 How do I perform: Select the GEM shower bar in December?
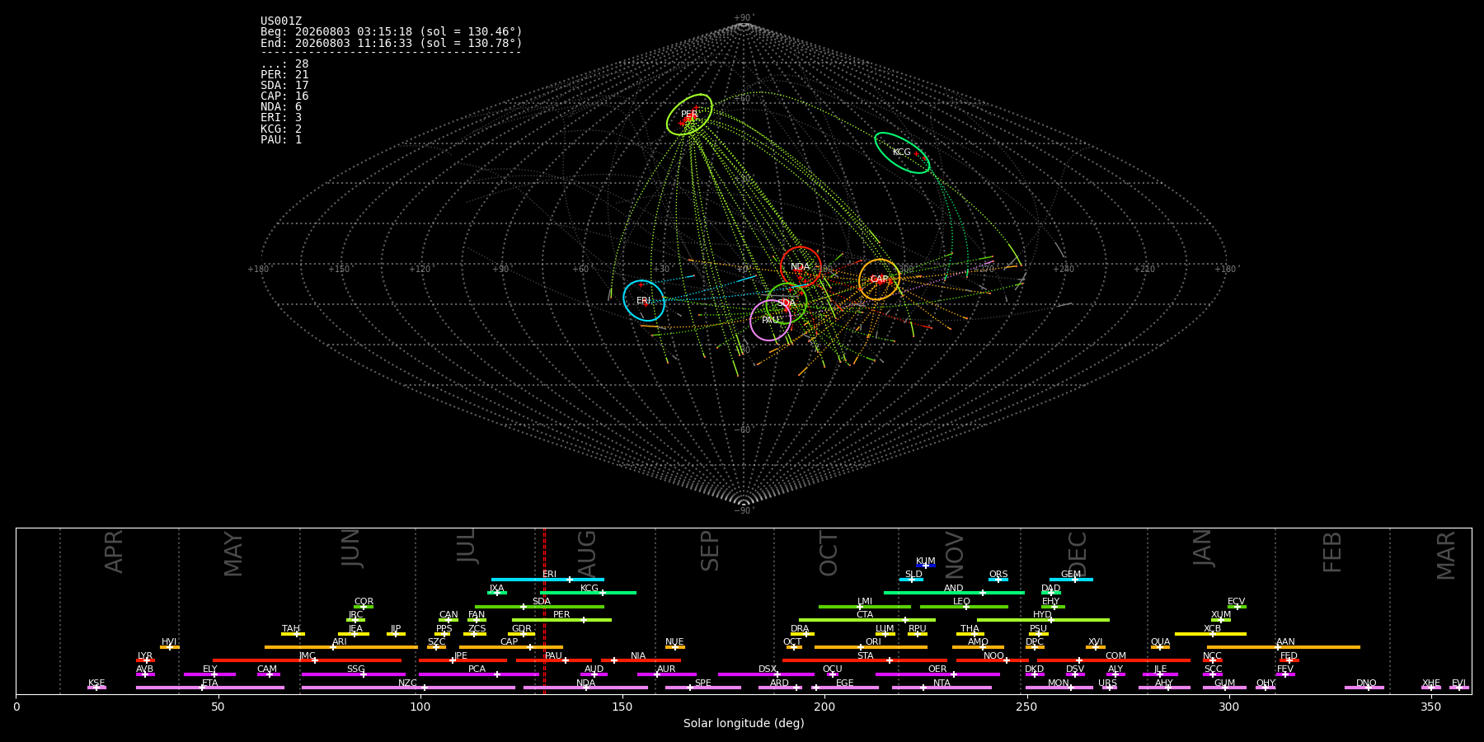coord(1071,580)
